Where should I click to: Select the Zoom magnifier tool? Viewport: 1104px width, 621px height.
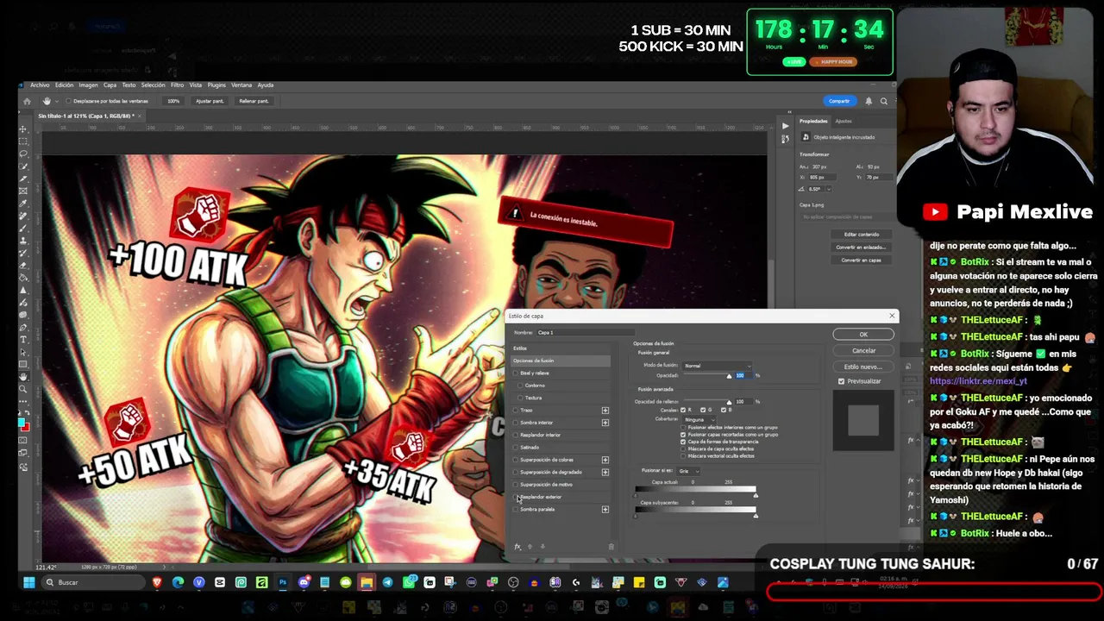click(x=23, y=389)
